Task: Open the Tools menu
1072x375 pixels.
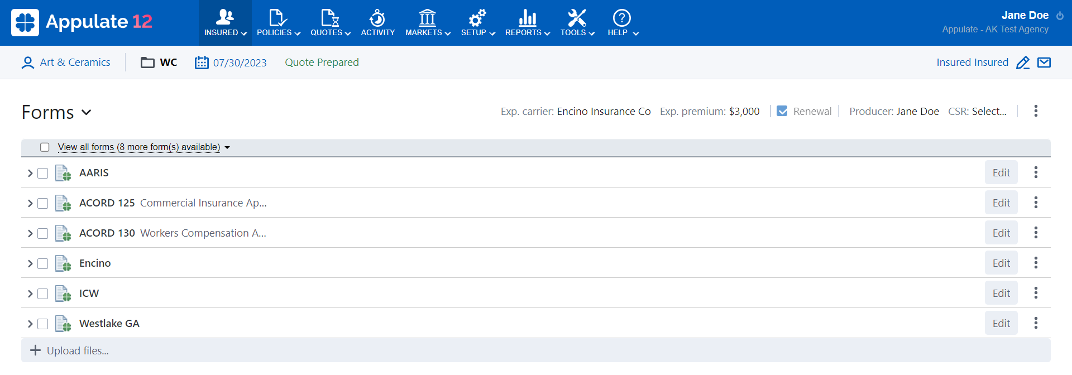Action: [577, 23]
